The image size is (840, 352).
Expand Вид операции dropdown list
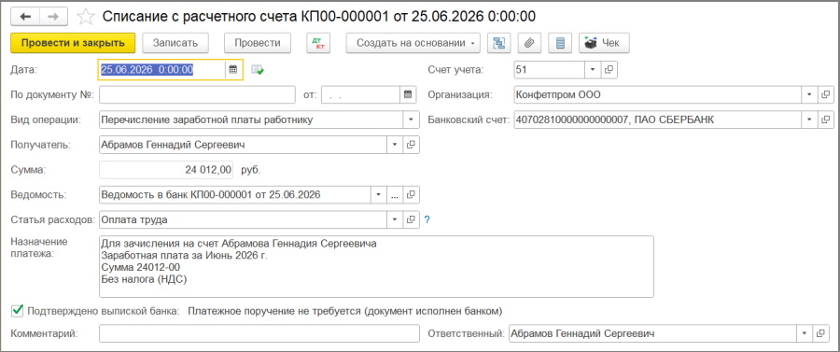coord(412,120)
